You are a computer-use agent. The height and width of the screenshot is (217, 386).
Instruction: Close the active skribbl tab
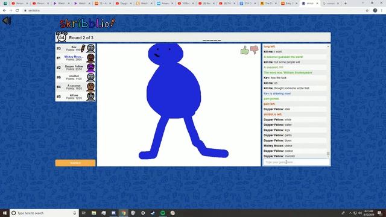pos(317,4)
